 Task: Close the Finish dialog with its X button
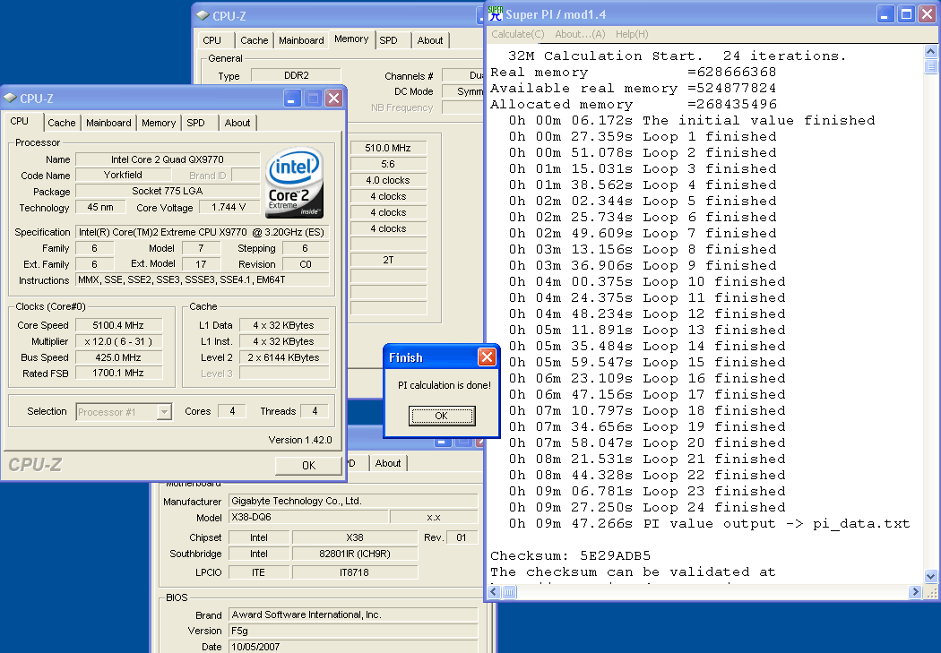coord(487,357)
